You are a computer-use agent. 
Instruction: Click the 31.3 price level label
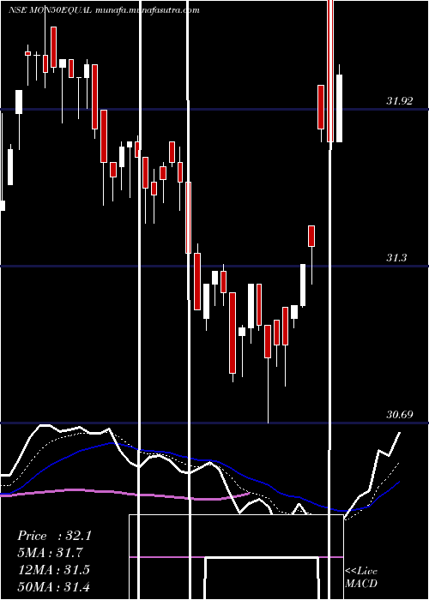coord(396,258)
